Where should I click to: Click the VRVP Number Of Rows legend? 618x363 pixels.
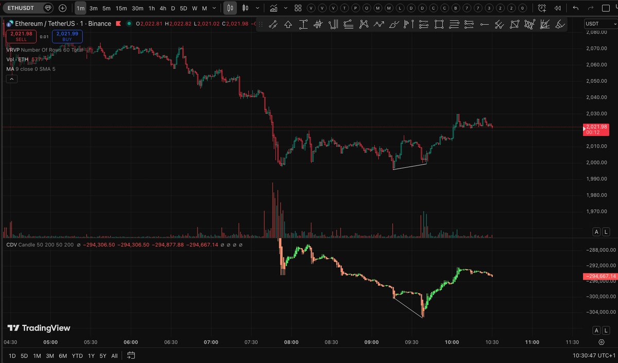(x=44, y=50)
